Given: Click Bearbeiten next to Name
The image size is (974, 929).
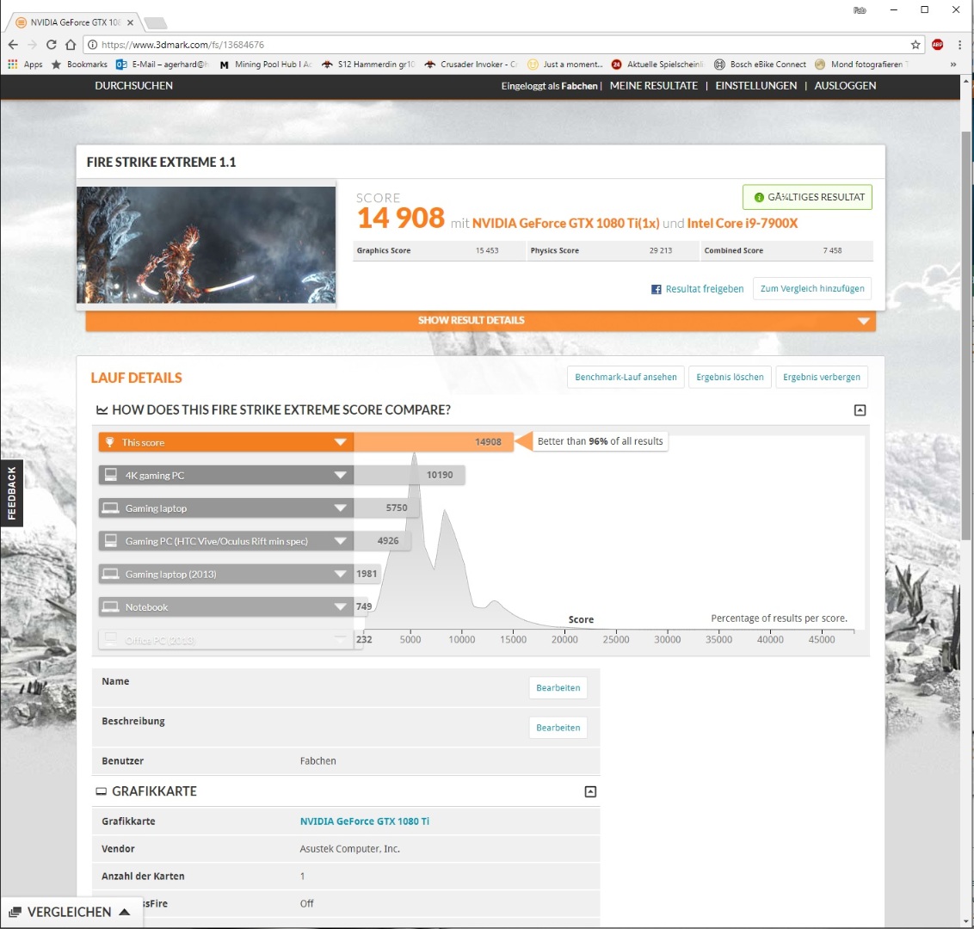Looking at the screenshot, I should coord(558,687).
